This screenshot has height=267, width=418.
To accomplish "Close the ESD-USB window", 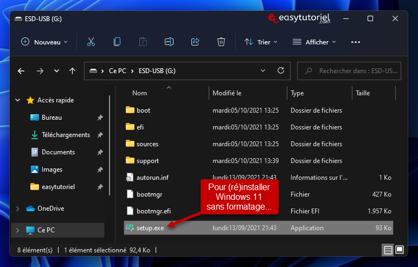I will pos(395,18).
